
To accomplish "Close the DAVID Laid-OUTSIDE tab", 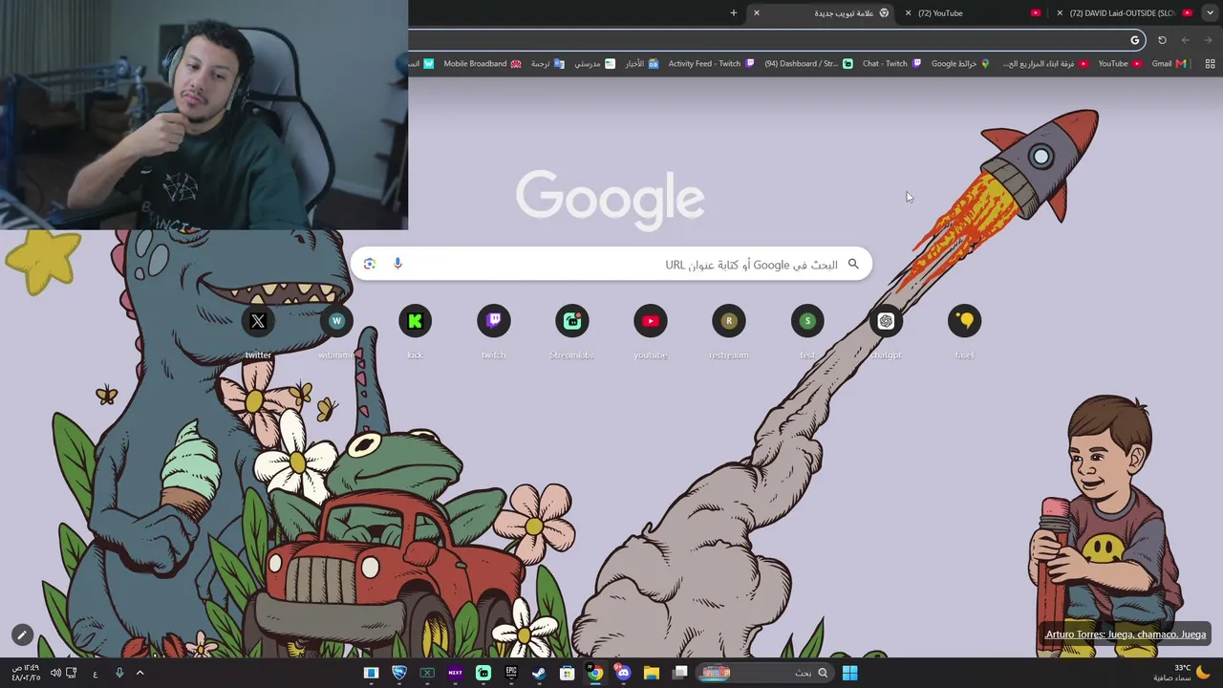I will (x=1060, y=13).
